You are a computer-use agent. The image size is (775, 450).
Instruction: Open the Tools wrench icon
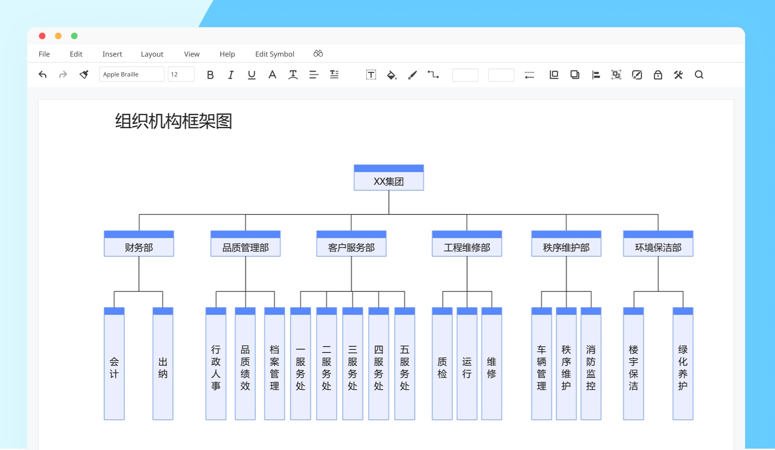(x=678, y=75)
